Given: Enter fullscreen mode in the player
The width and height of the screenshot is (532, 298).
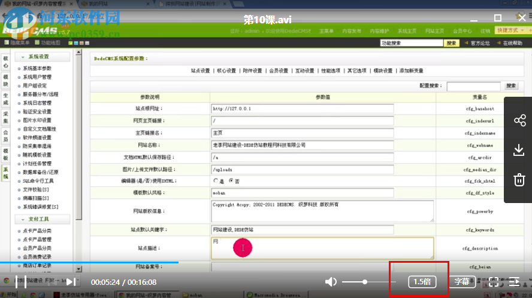Looking at the screenshot, I should [494, 282].
